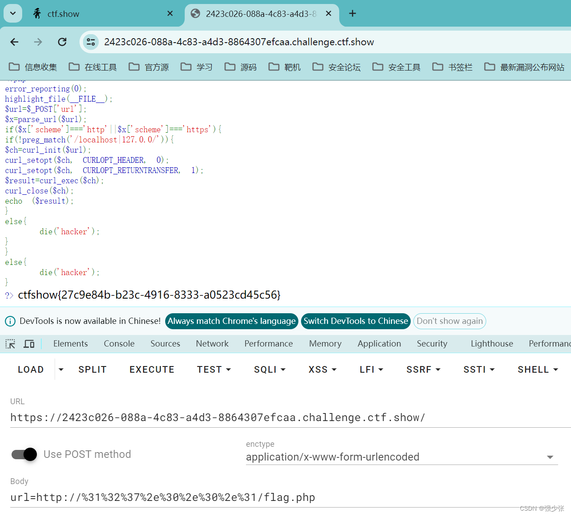Screen dimensions: 571x516
Task: Choose Always match Chrome's language
Action: tap(231, 321)
